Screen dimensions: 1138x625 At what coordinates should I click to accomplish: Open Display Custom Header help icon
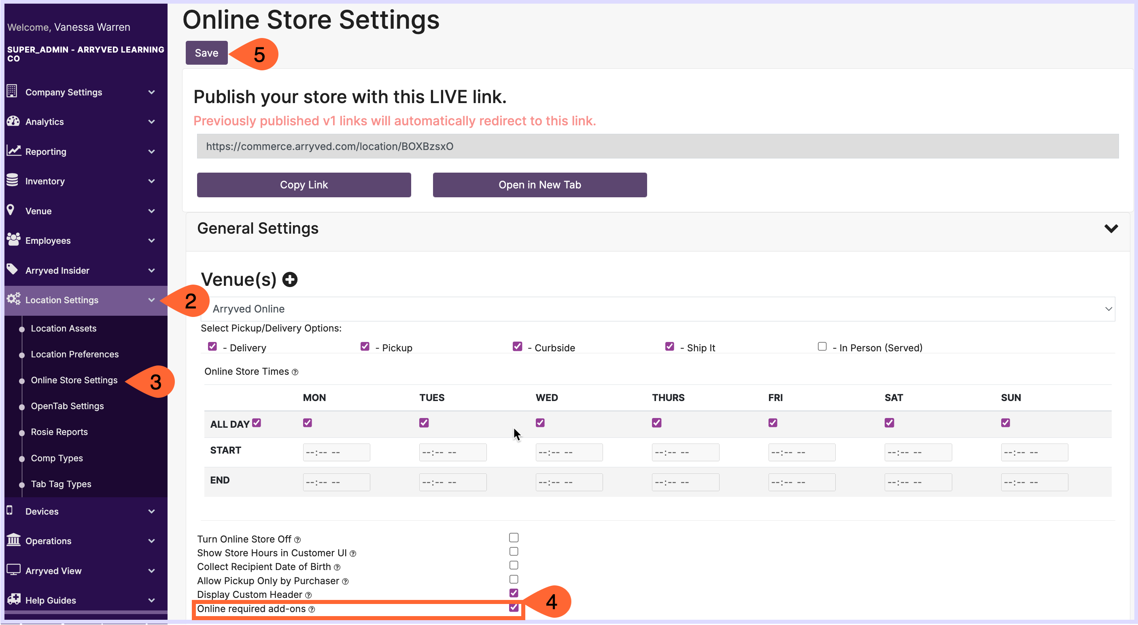(308, 596)
